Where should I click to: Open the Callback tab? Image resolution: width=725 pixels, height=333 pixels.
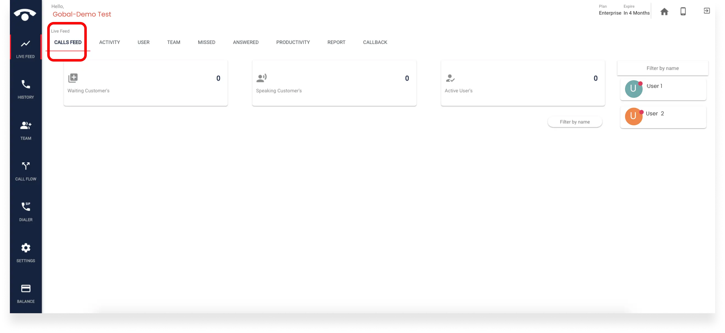point(375,42)
